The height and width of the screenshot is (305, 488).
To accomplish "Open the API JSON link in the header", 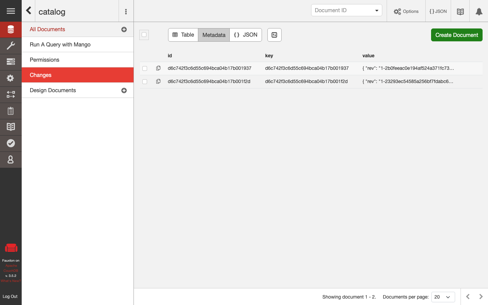I will pyautogui.click(x=438, y=11).
